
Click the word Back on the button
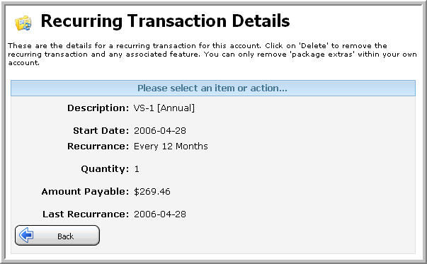point(65,236)
